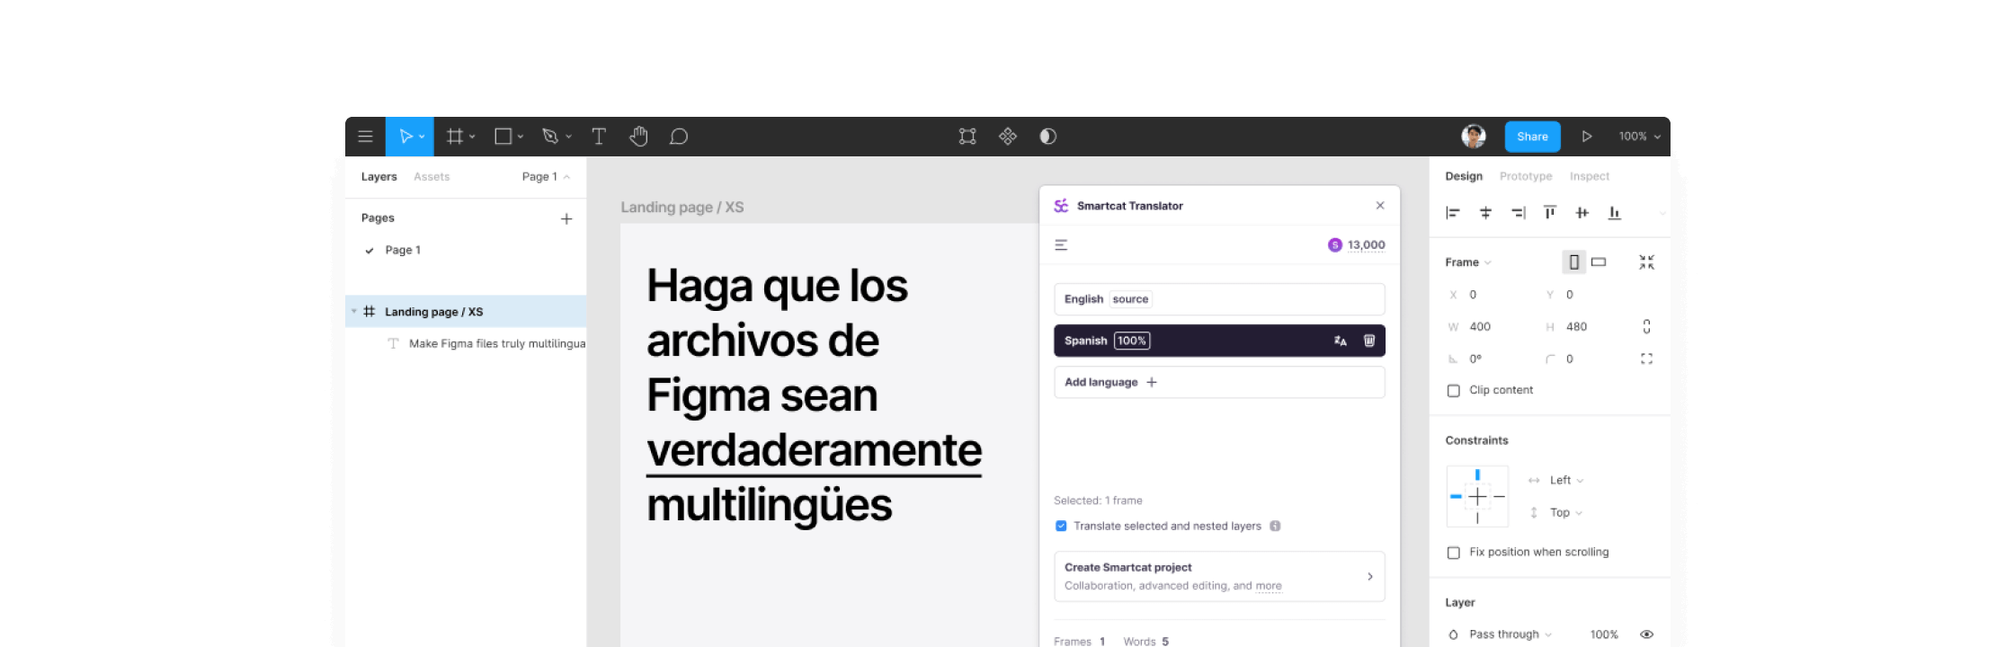Switch to the Design tab
This screenshot has height=647, width=2014.
(x=1464, y=176)
